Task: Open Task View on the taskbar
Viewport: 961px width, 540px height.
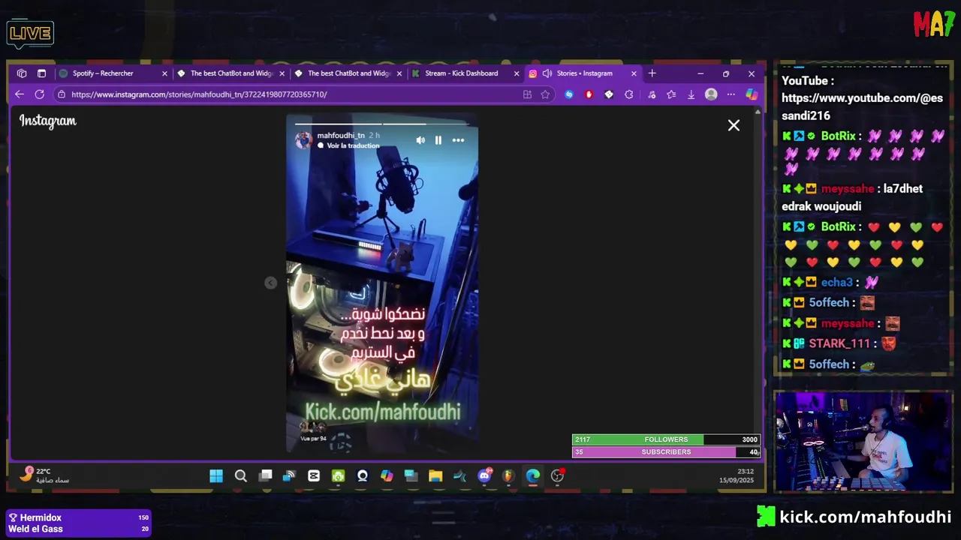Action: point(265,475)
